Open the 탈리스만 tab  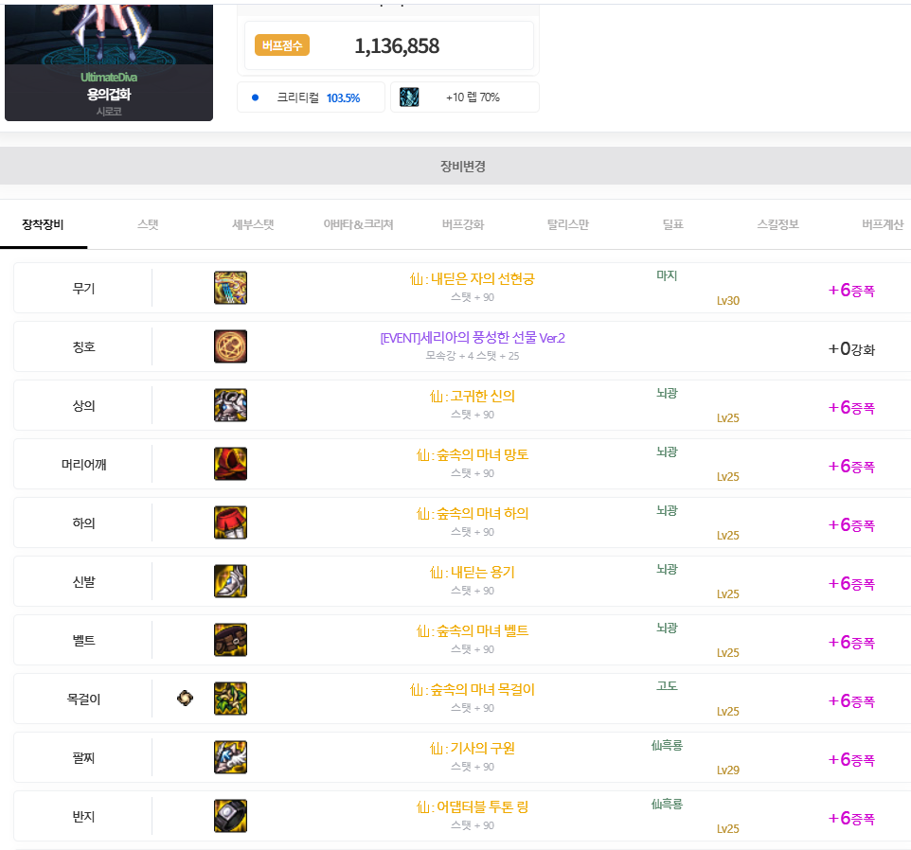pyautogui.click(x=567, y=225)
